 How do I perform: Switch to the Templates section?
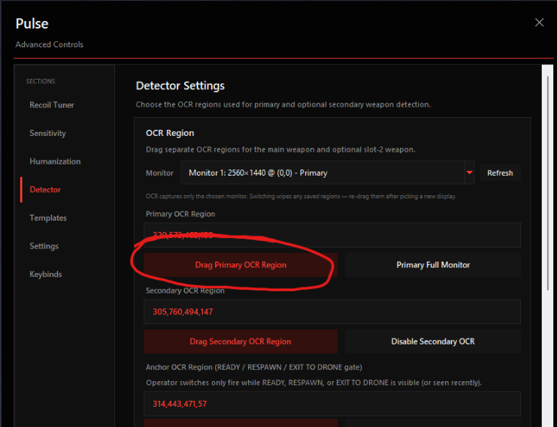click(x=48, y=218)
